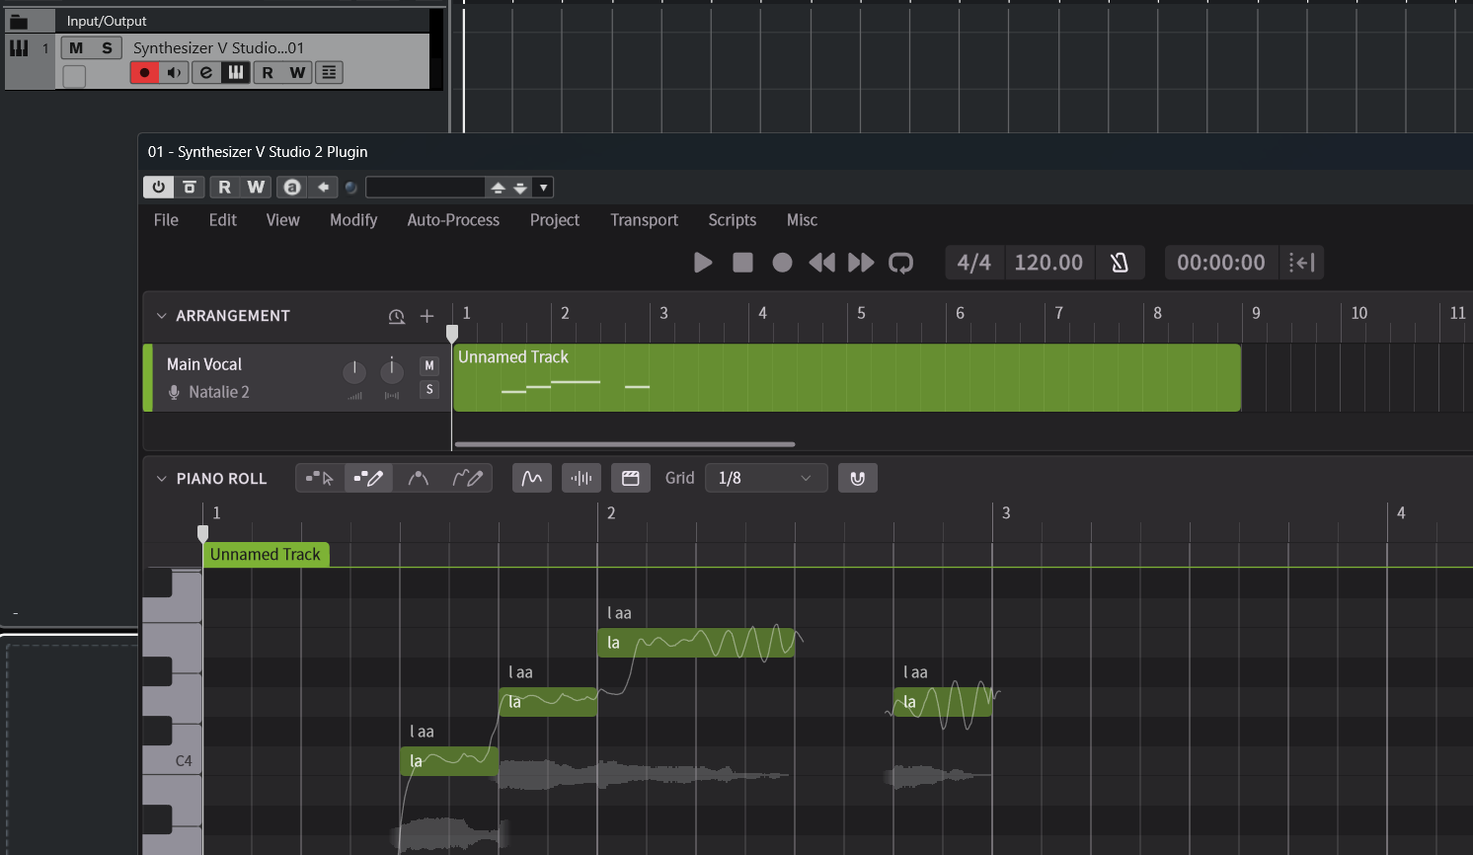
Task: Click the Natalie 2 voice microphone icon
Action: [174, 392]
